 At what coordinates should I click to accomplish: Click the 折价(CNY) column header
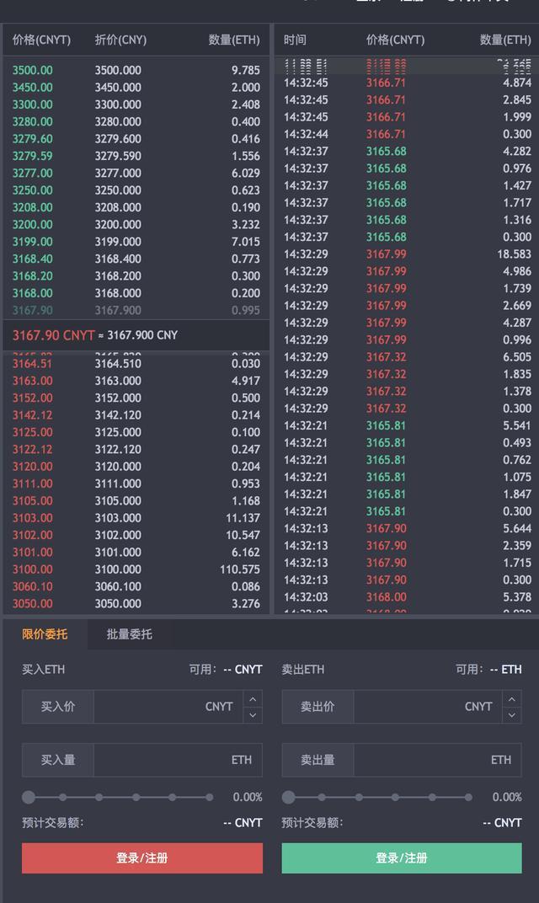tap(121, 40)
